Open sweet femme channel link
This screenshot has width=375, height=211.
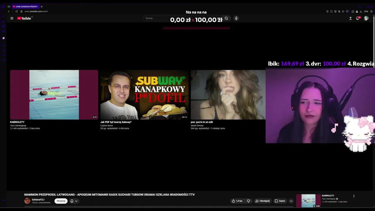coord(197,125)
